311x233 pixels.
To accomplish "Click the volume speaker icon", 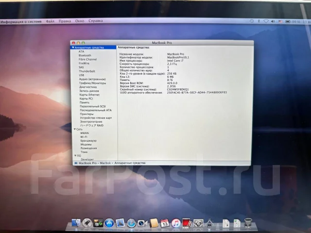I will click(x=273, y=21).
